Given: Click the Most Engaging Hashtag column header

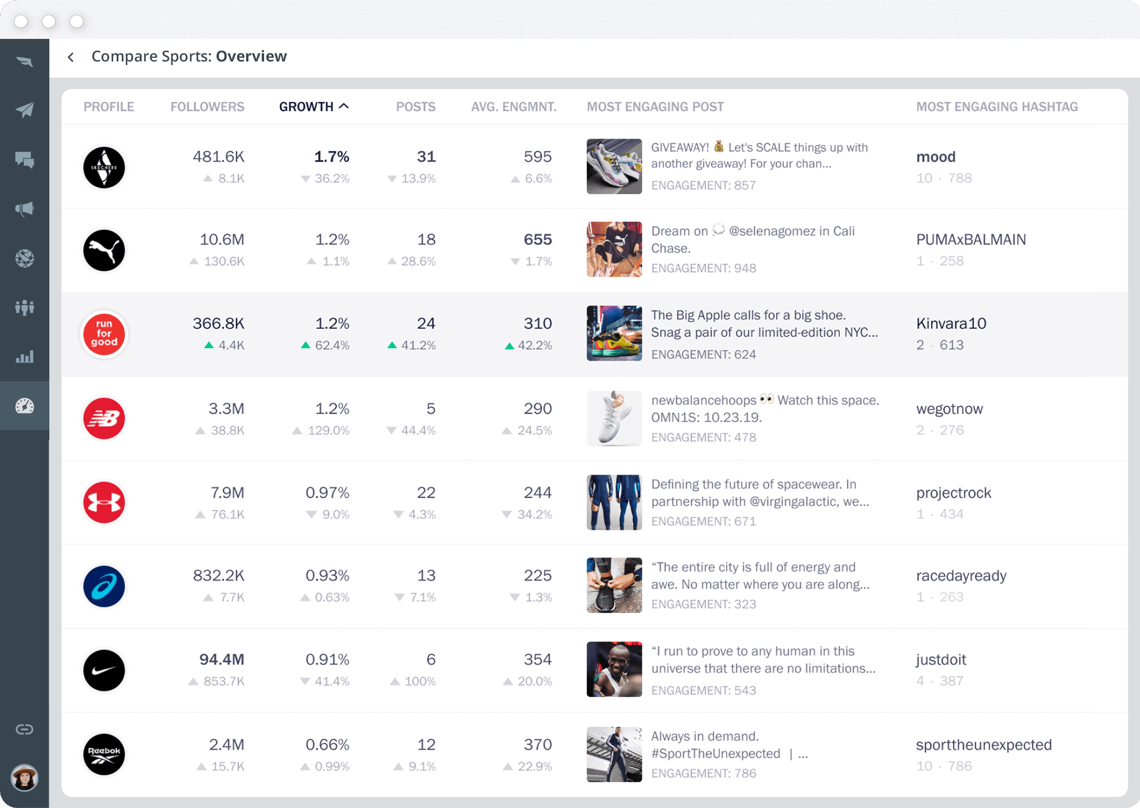Looking at the screenshot, I should [x=997, y=107].
